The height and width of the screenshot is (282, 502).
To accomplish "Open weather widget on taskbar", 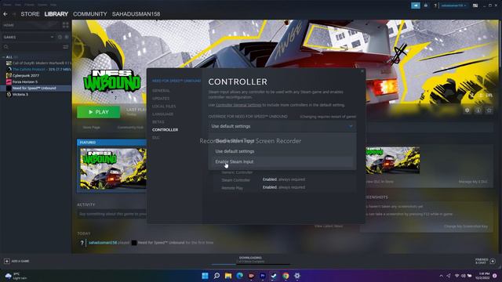I will (16, 276).
